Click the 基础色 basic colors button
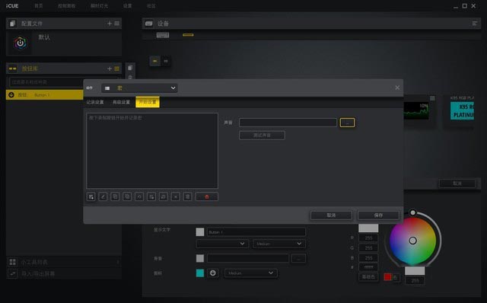The image size is (487, 303). tap(368, 277)
